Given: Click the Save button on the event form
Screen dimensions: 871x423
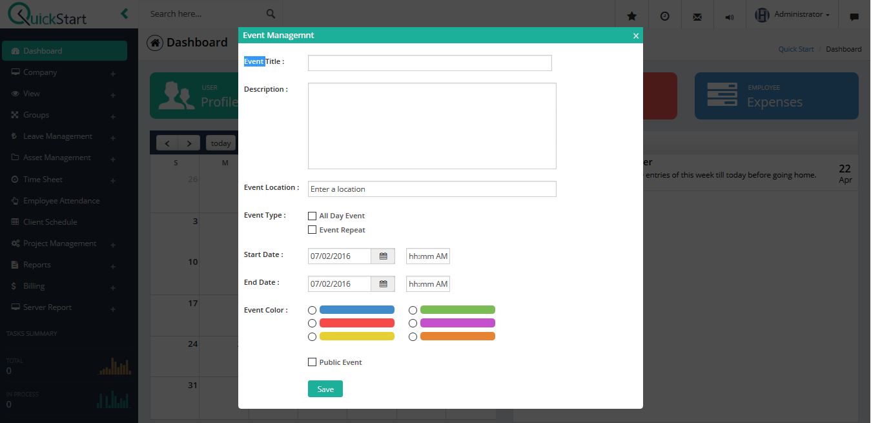Looking at the screenshot, I should coord(325,388).
